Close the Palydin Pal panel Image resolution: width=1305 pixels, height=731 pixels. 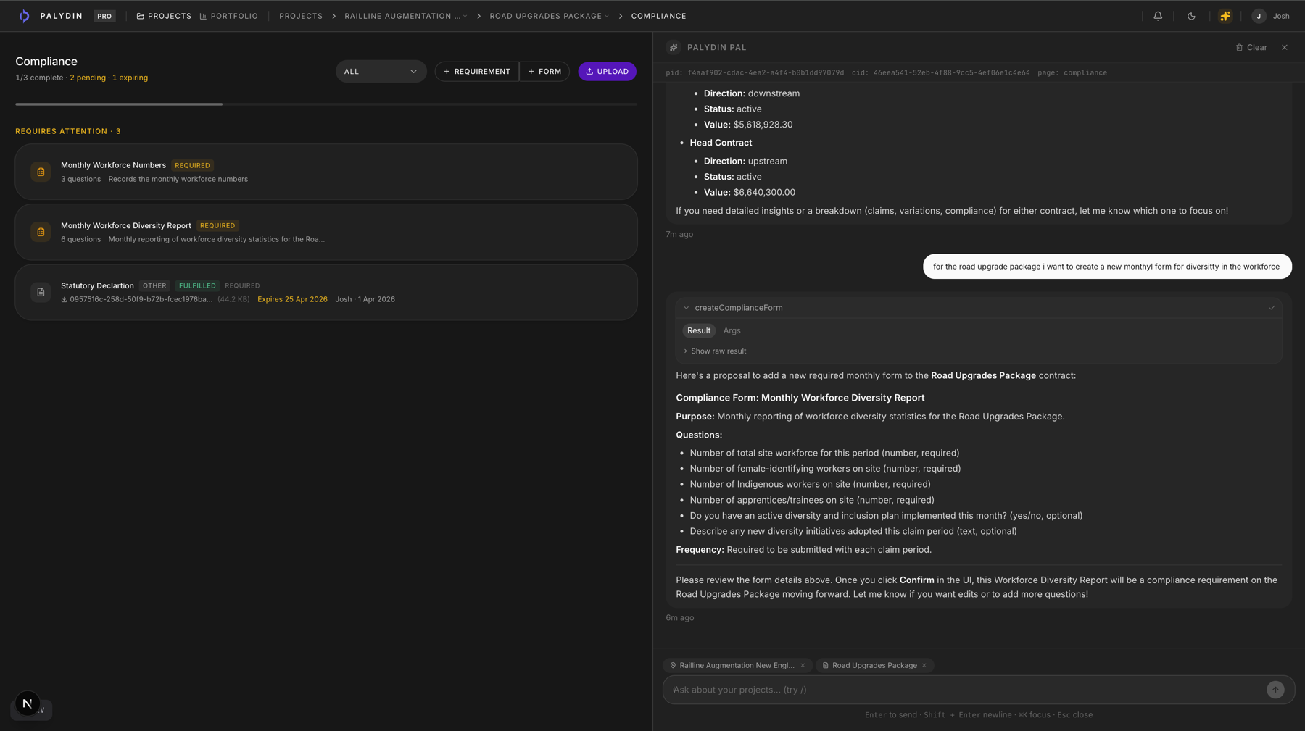(1285, 47)
